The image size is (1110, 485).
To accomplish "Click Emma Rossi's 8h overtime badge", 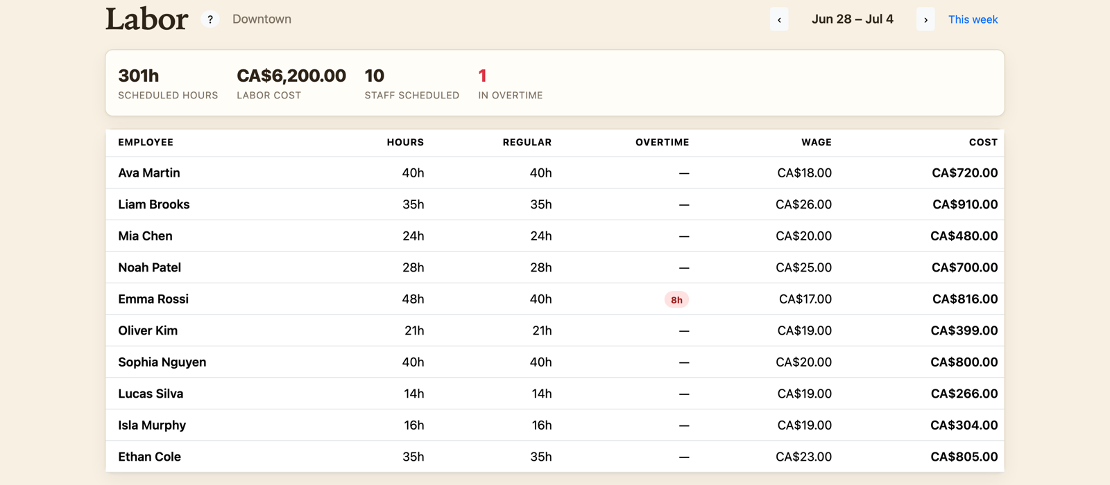I will click(x=676, y=299).
